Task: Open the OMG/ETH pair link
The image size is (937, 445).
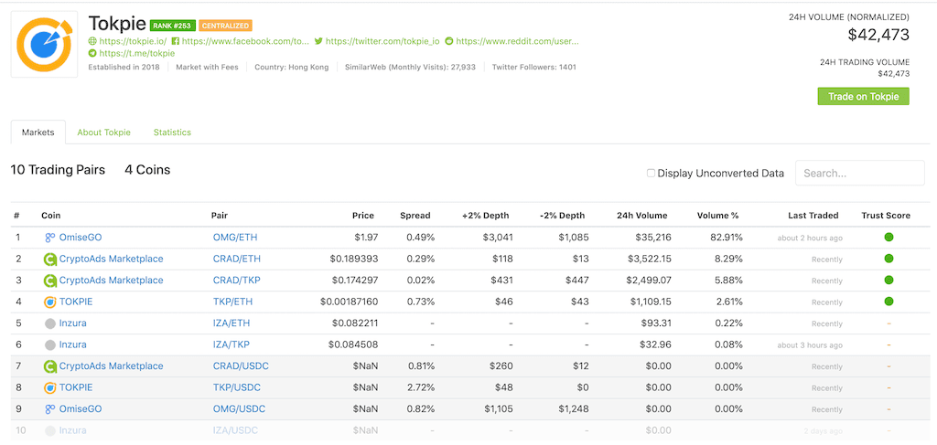Action: point(235,238)
